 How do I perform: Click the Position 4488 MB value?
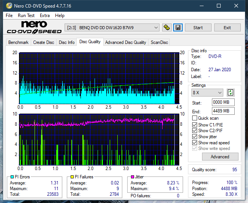tap(229, 189)
